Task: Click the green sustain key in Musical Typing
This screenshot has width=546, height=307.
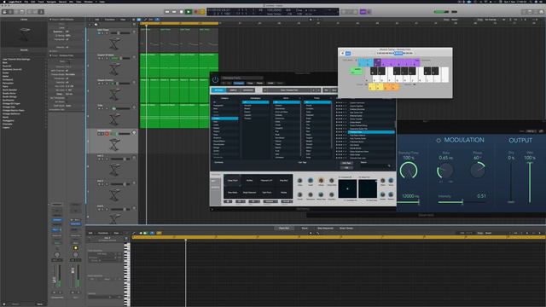Action: pos(356,71)
